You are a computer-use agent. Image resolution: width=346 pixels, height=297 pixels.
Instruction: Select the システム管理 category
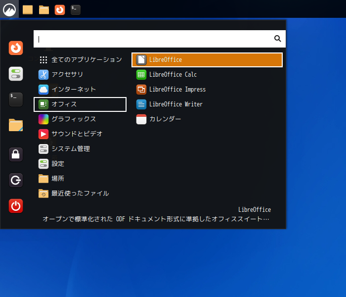pyautogui.click(x=80, y=148)
